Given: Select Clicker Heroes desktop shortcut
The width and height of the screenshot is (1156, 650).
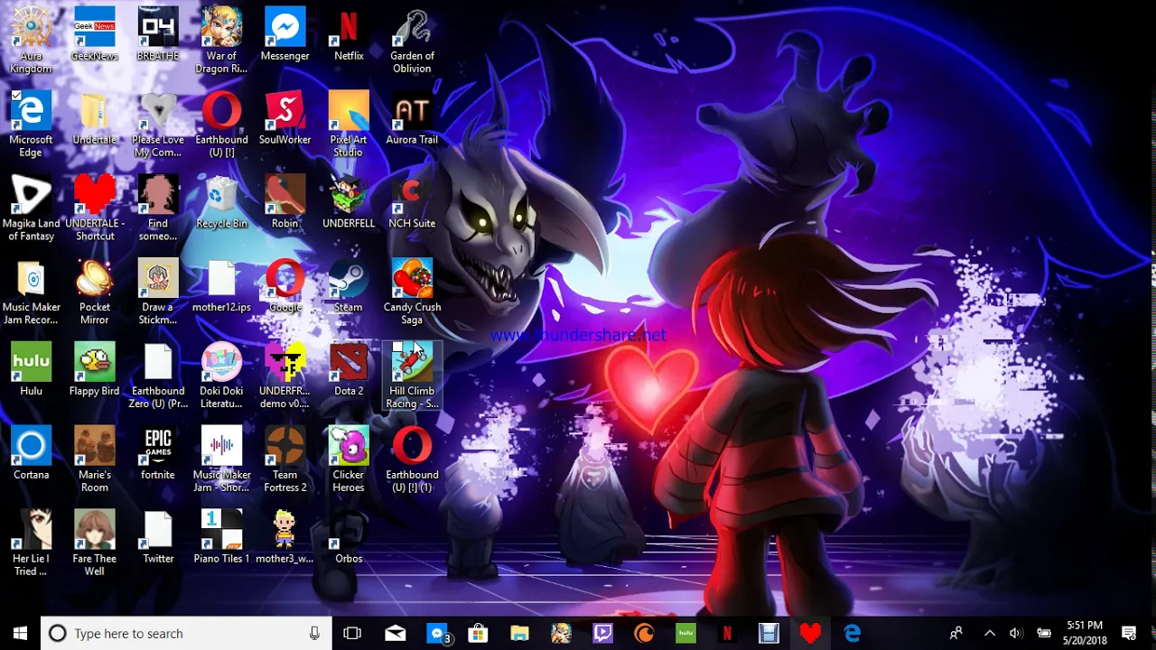Looking at the screenshot, I should point(349,460).
